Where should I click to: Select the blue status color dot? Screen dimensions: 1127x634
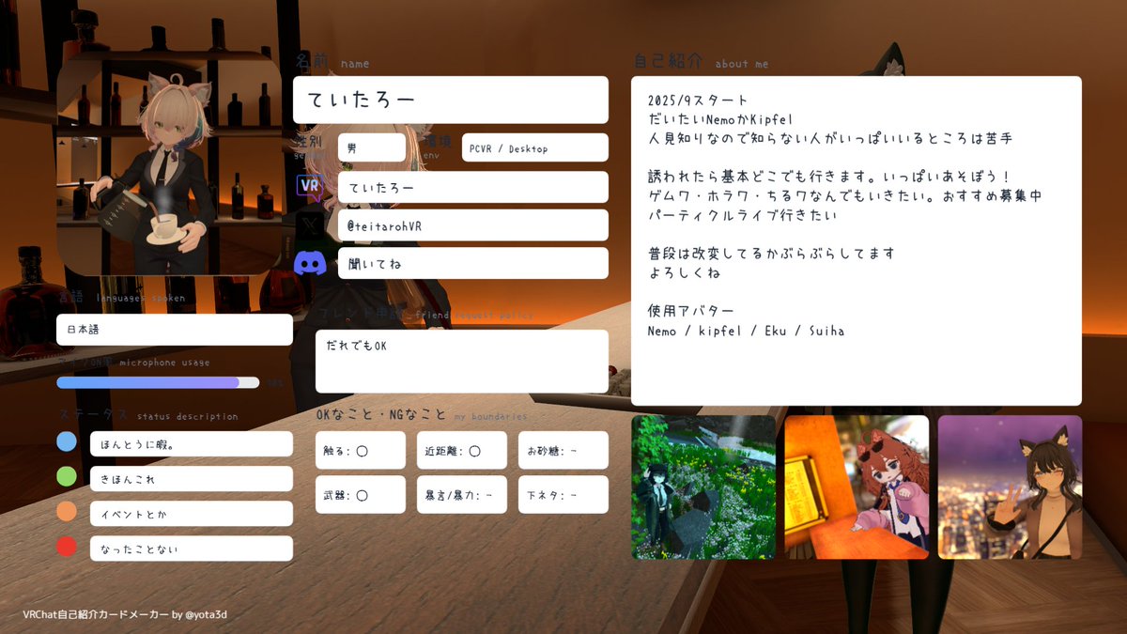[67, 441]
